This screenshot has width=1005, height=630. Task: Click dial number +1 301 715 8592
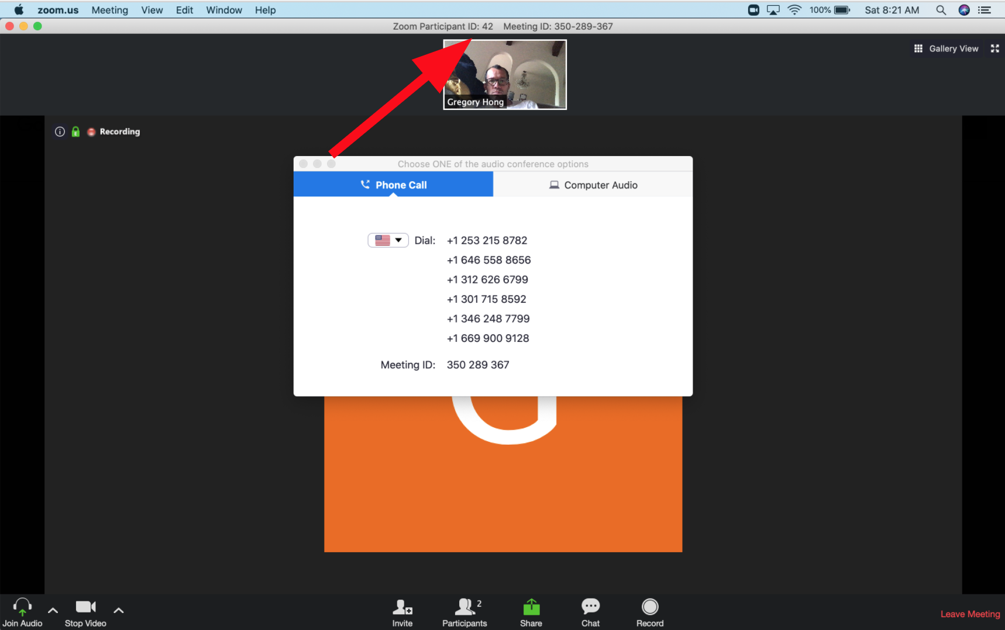(486, 299)
